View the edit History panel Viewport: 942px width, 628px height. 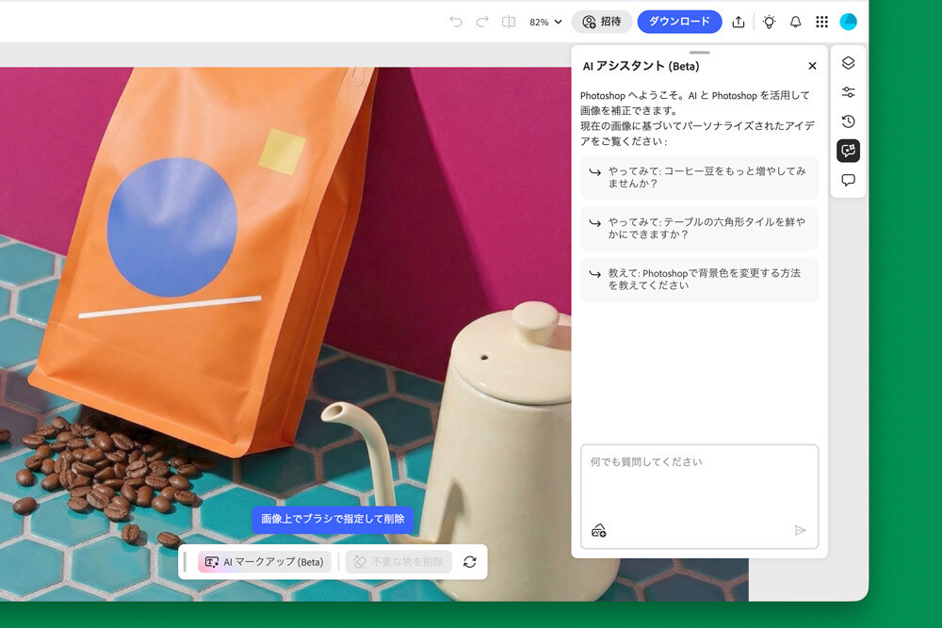tap(849, 121)
